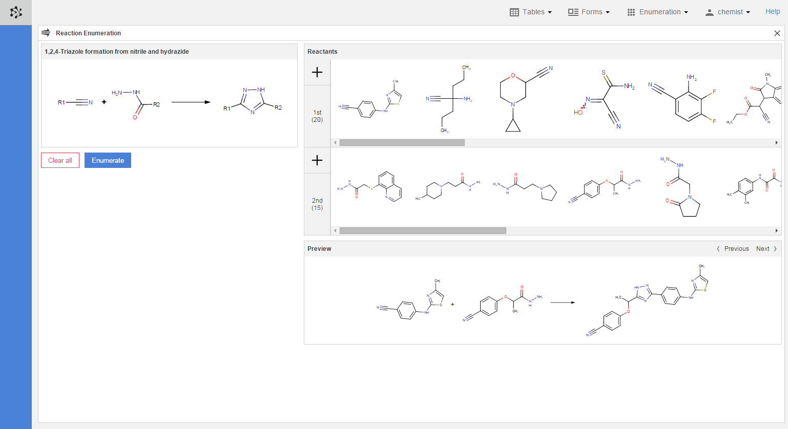Click 1st reactants scroll right arrow
This screenshot has width=788, height=429.
tap(777, 143)
